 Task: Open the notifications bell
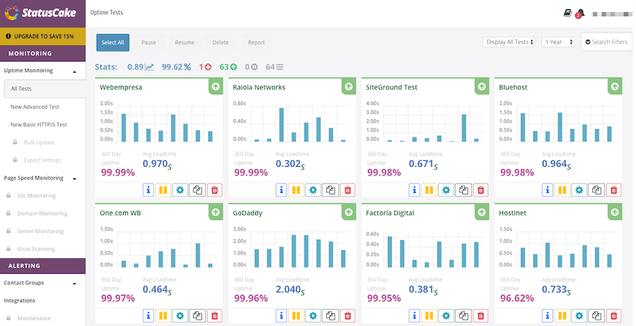coord(580,13)
